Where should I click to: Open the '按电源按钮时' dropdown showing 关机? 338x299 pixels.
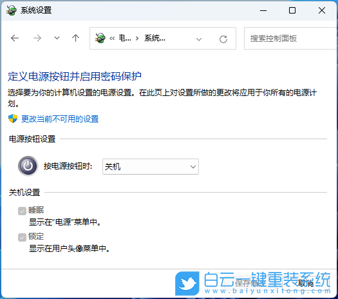[151, 166]
